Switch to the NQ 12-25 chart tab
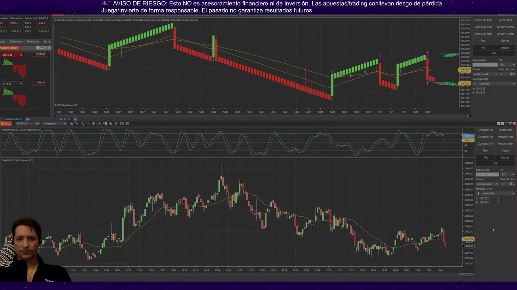 click(64, 119)
